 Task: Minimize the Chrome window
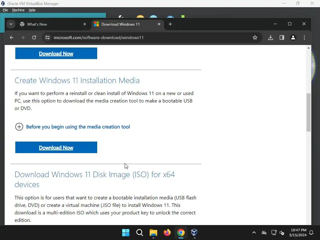point(275,24)
